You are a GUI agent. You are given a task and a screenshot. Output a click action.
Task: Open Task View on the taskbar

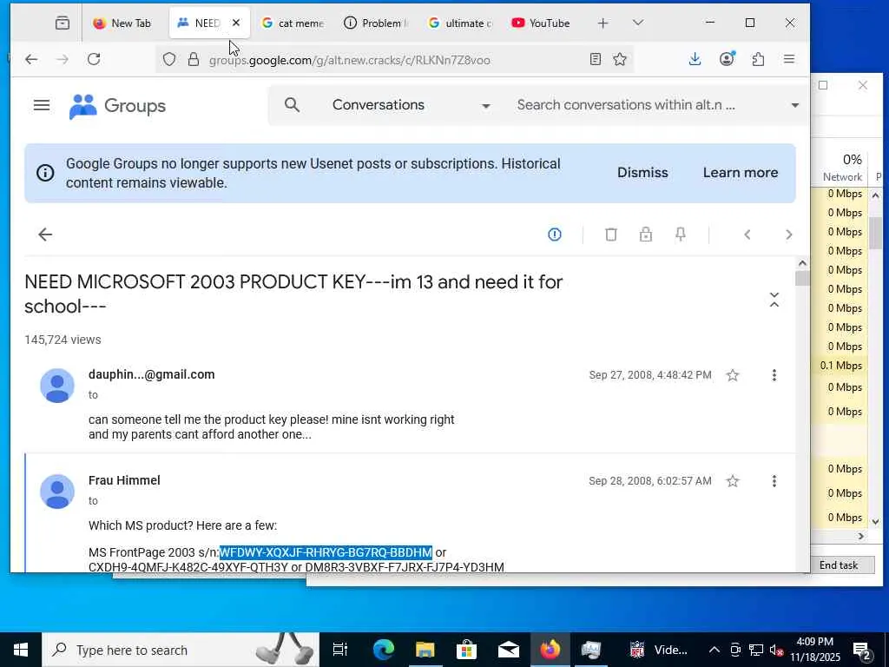click(340, 650)
